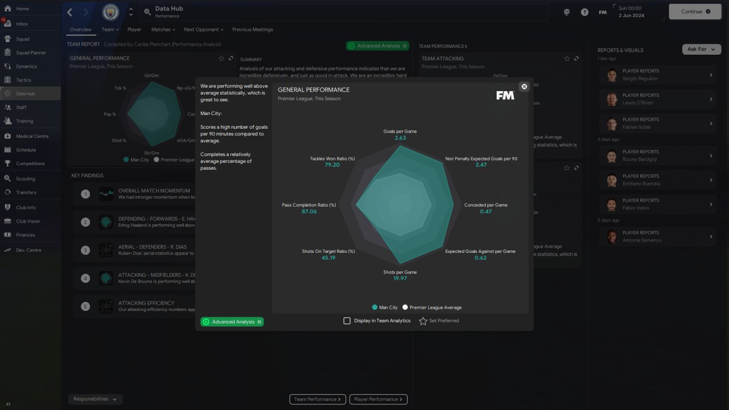Expand Fabian Schär player report
The height and width of the screenshot is (410, 729).
click(x=658, y=123)
